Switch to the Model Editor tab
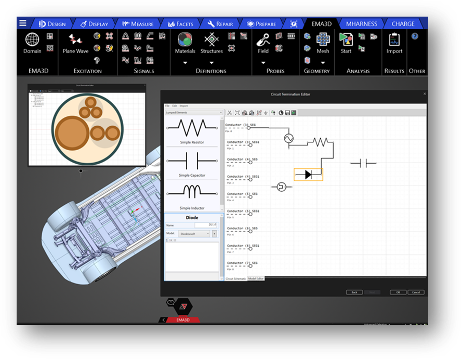The height and width of the screenshot is (359, 462). pyautogui.click(x=256, y=279)
